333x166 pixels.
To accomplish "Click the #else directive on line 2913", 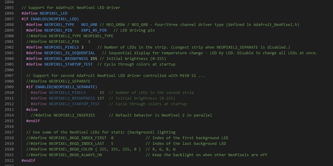I will (32, 110).
